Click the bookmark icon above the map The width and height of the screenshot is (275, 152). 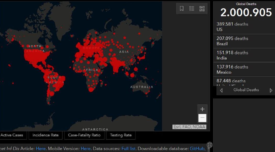181,8
